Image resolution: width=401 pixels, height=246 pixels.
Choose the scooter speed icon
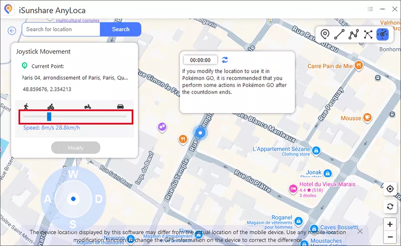pos(87,106)
